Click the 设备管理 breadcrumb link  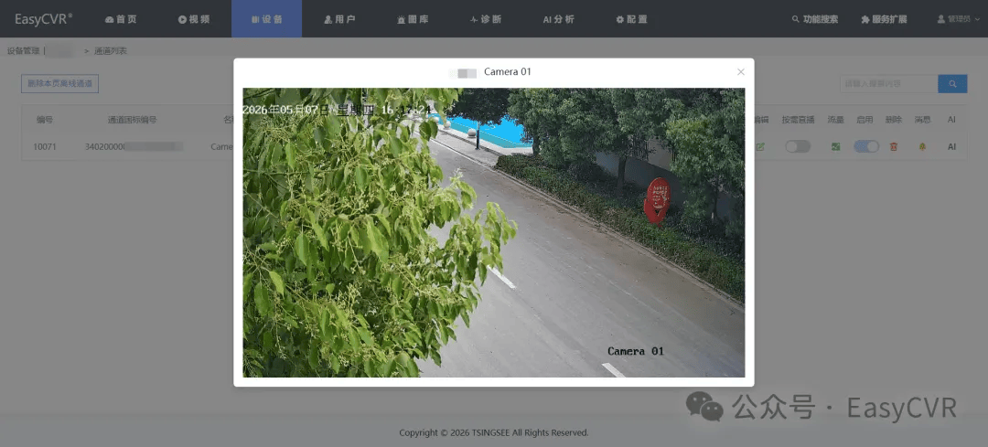click(23, 51)
